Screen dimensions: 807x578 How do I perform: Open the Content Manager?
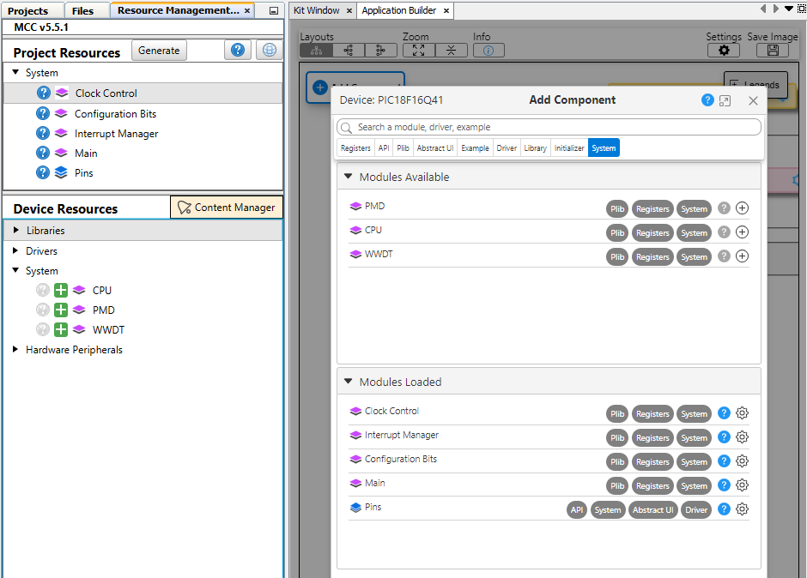[227, 208]
